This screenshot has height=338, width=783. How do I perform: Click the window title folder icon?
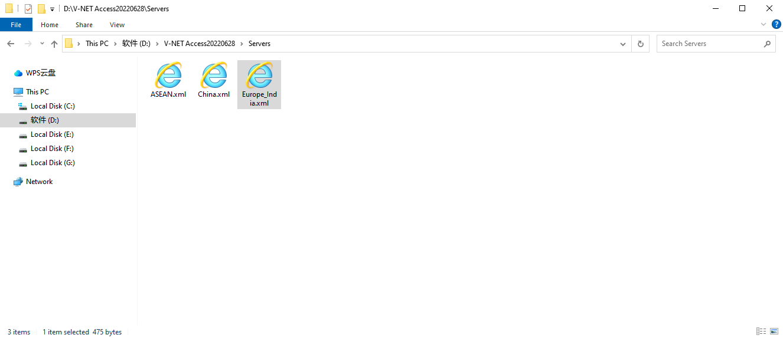click(x=9, y=9)
